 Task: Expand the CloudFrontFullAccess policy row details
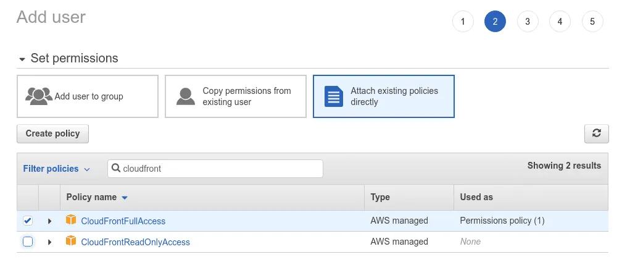tap(49, 221)
